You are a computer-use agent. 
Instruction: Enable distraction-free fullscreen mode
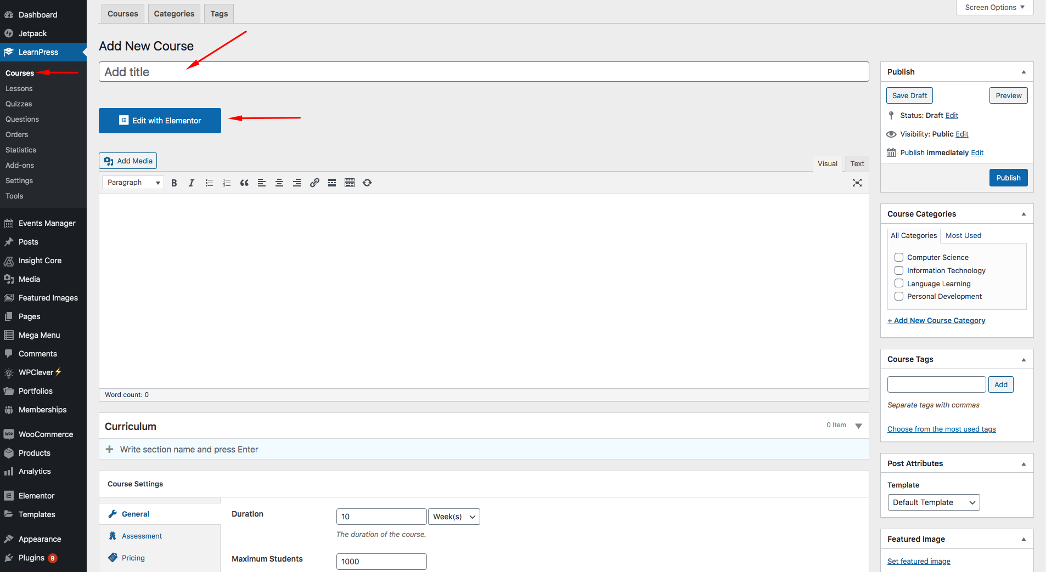857,183
